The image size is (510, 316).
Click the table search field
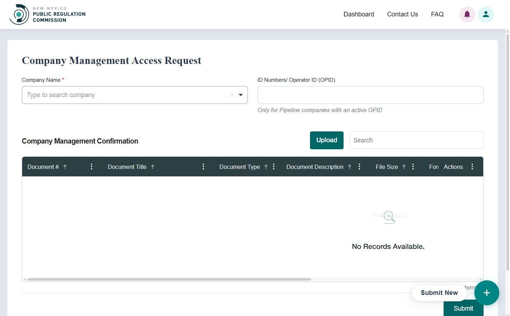(416, 140)
